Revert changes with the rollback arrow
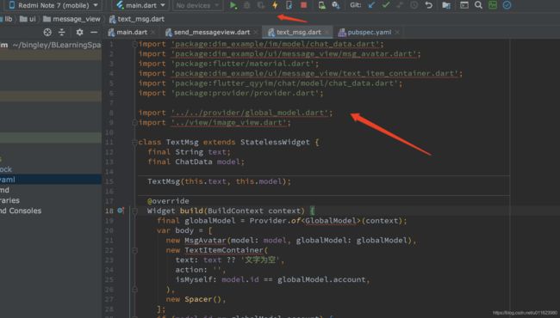 [428, 5]
